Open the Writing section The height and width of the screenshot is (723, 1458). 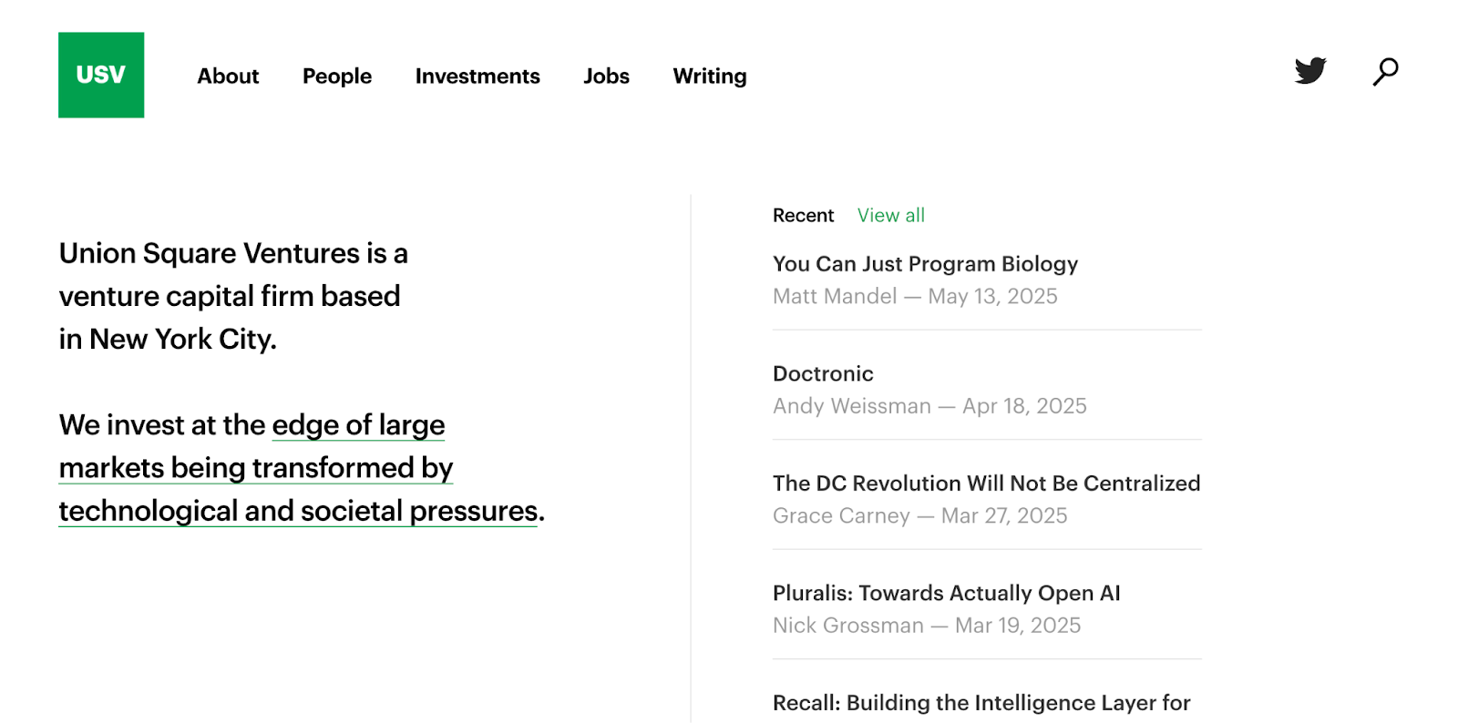pos(709,76)
